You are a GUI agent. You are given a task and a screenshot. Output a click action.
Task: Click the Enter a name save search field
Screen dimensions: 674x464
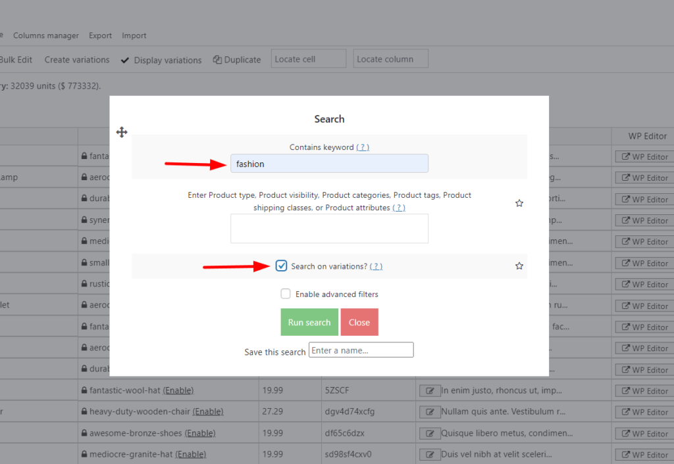click(361, 350)
